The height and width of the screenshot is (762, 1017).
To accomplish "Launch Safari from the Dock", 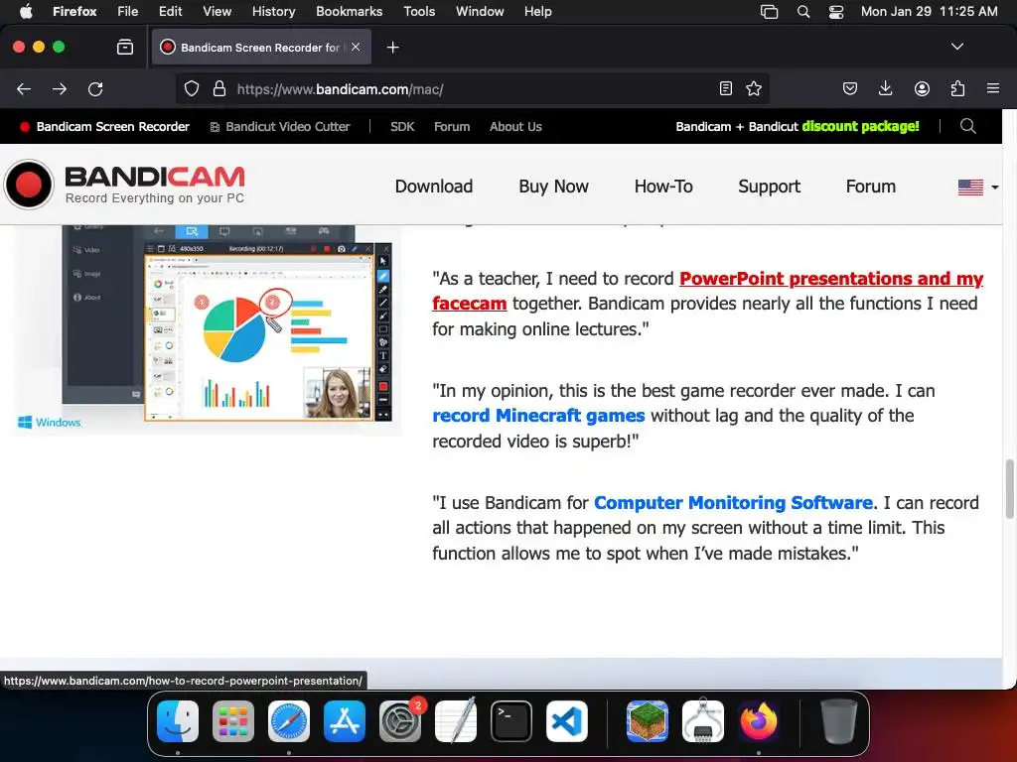I will pos(289,721).
